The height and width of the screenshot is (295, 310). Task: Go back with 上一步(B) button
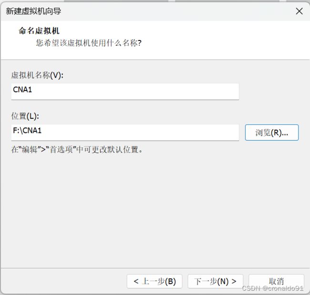click(155, 281)
